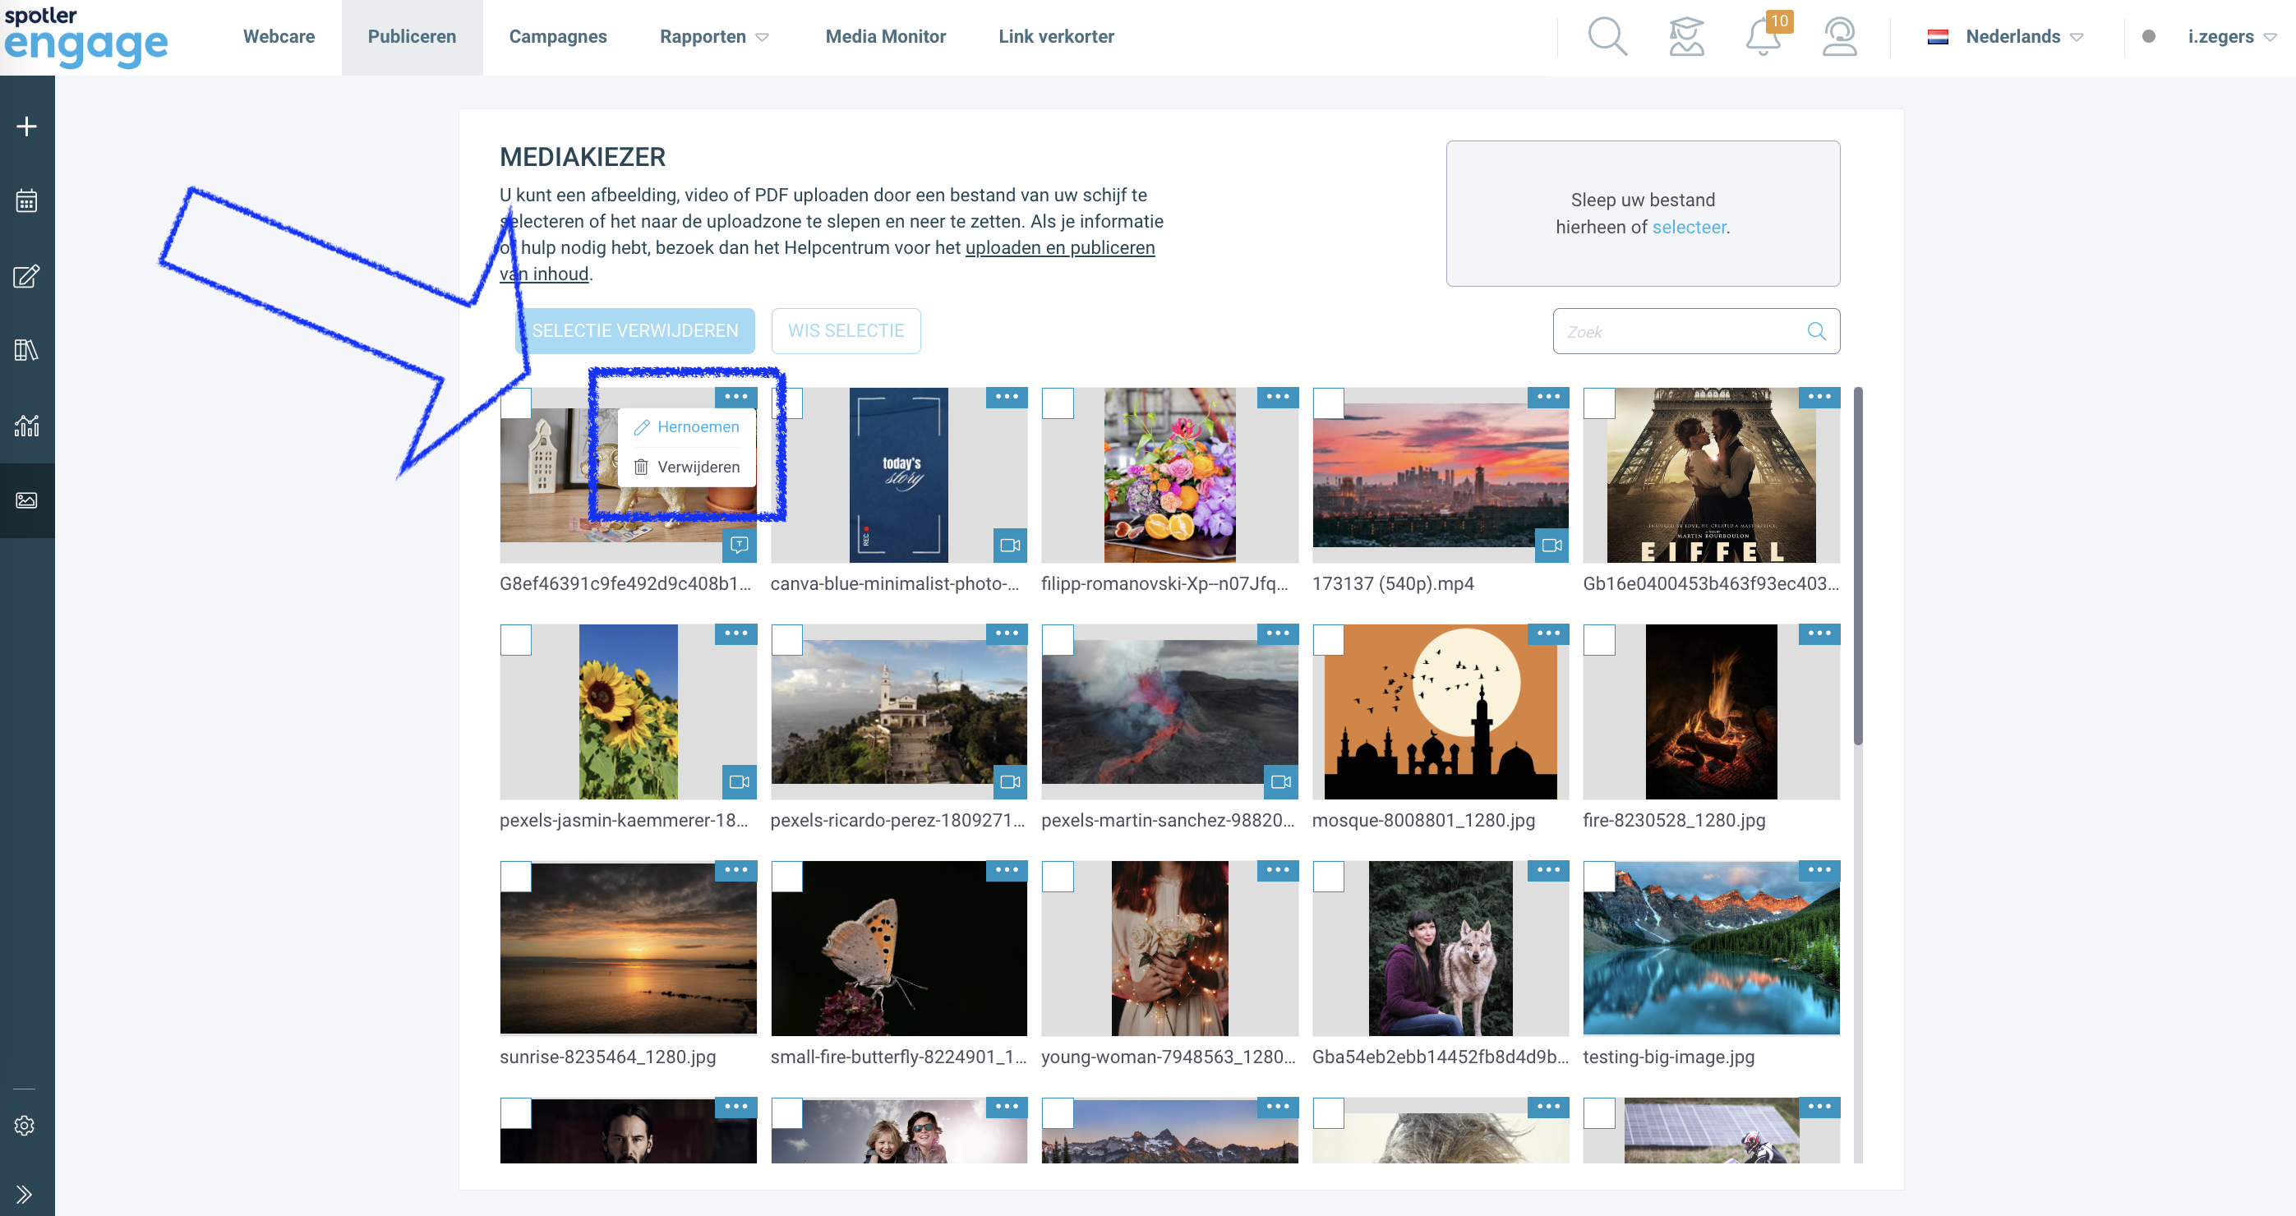2296x1216 pixels.
Task: Expand sidebar with double chevron icon
Action: coord(24,1195)
